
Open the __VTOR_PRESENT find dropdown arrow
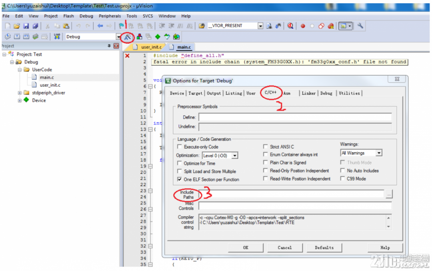coord(260,26)
